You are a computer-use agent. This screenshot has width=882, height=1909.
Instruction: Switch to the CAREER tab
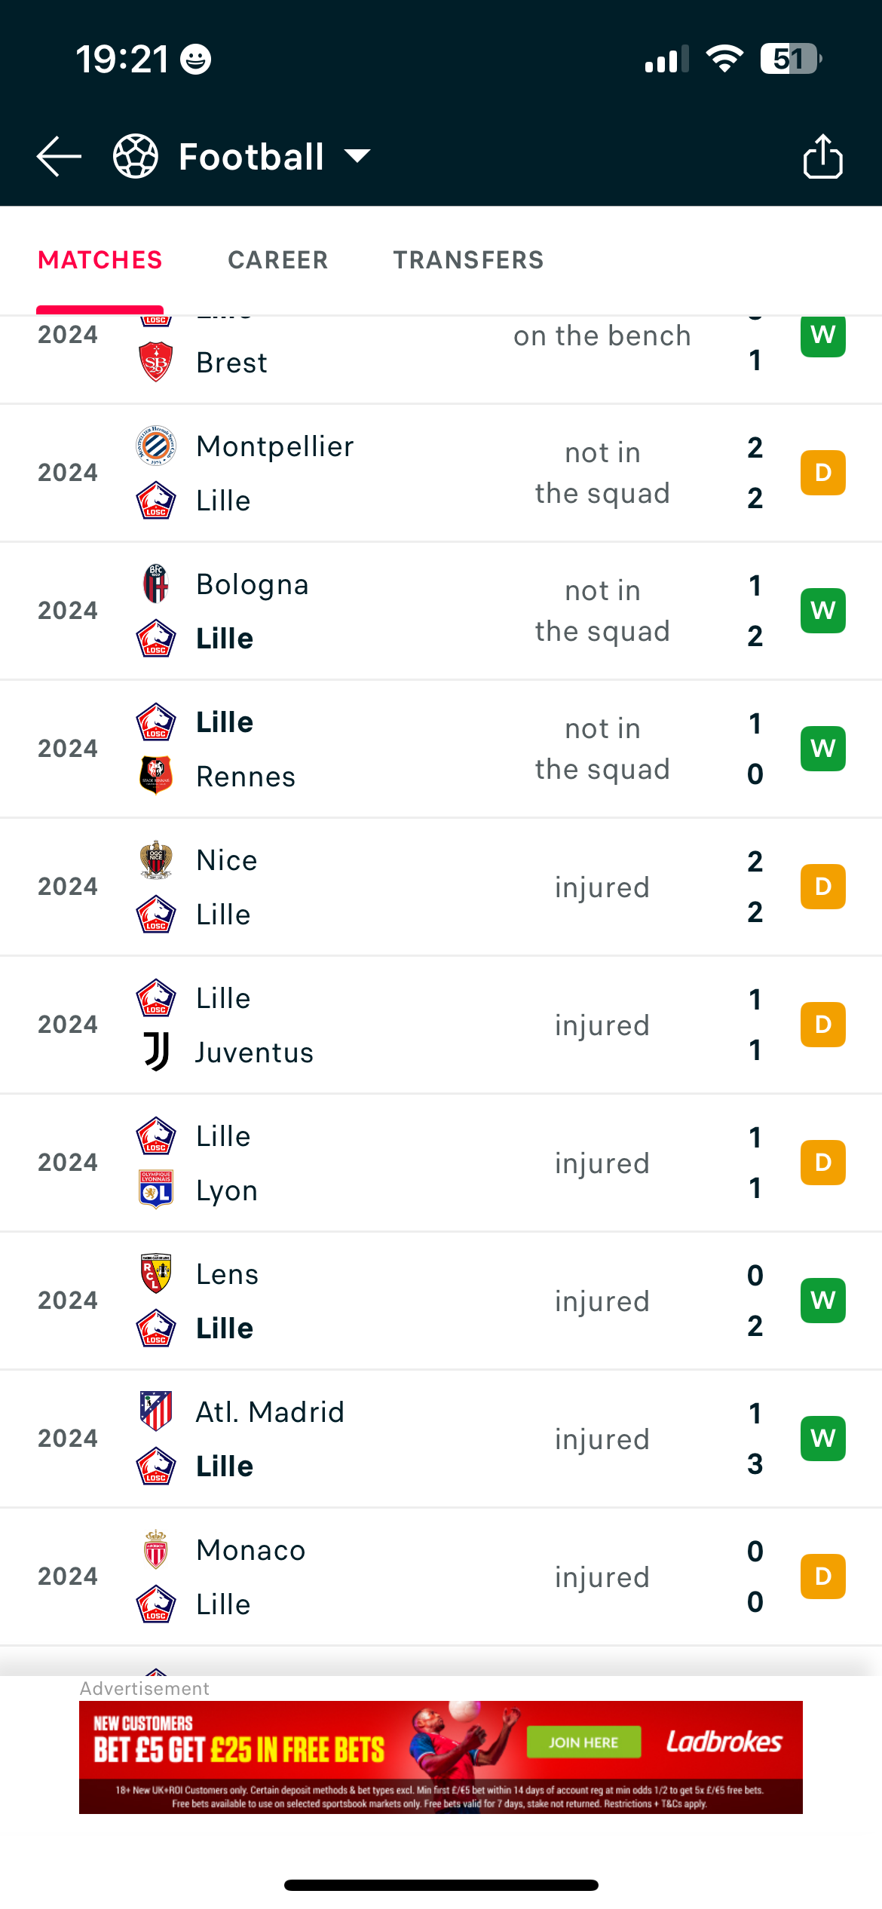click(278, 260)
